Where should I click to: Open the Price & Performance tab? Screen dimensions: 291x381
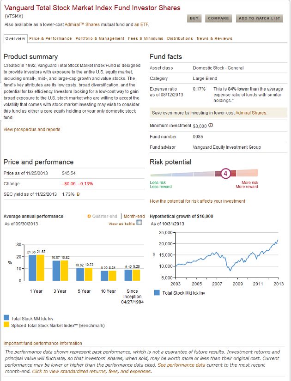tap(50, 38)
